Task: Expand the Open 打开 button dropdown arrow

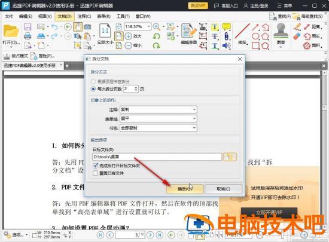Action: tap(11, 47)
